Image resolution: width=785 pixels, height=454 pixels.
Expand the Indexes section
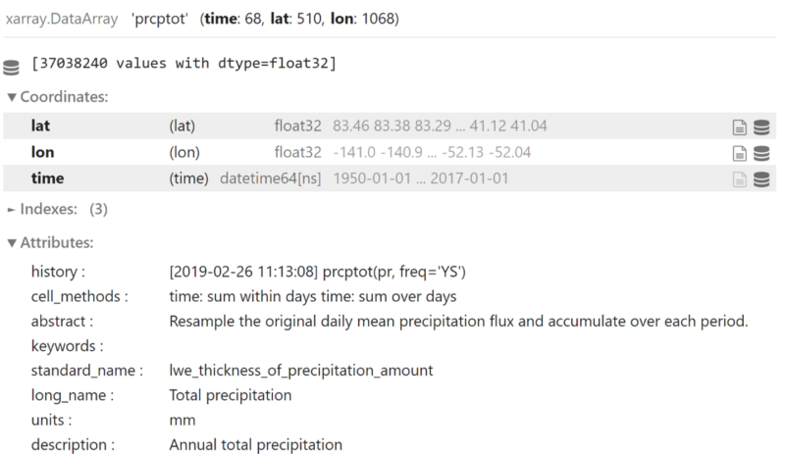[57, 209]
